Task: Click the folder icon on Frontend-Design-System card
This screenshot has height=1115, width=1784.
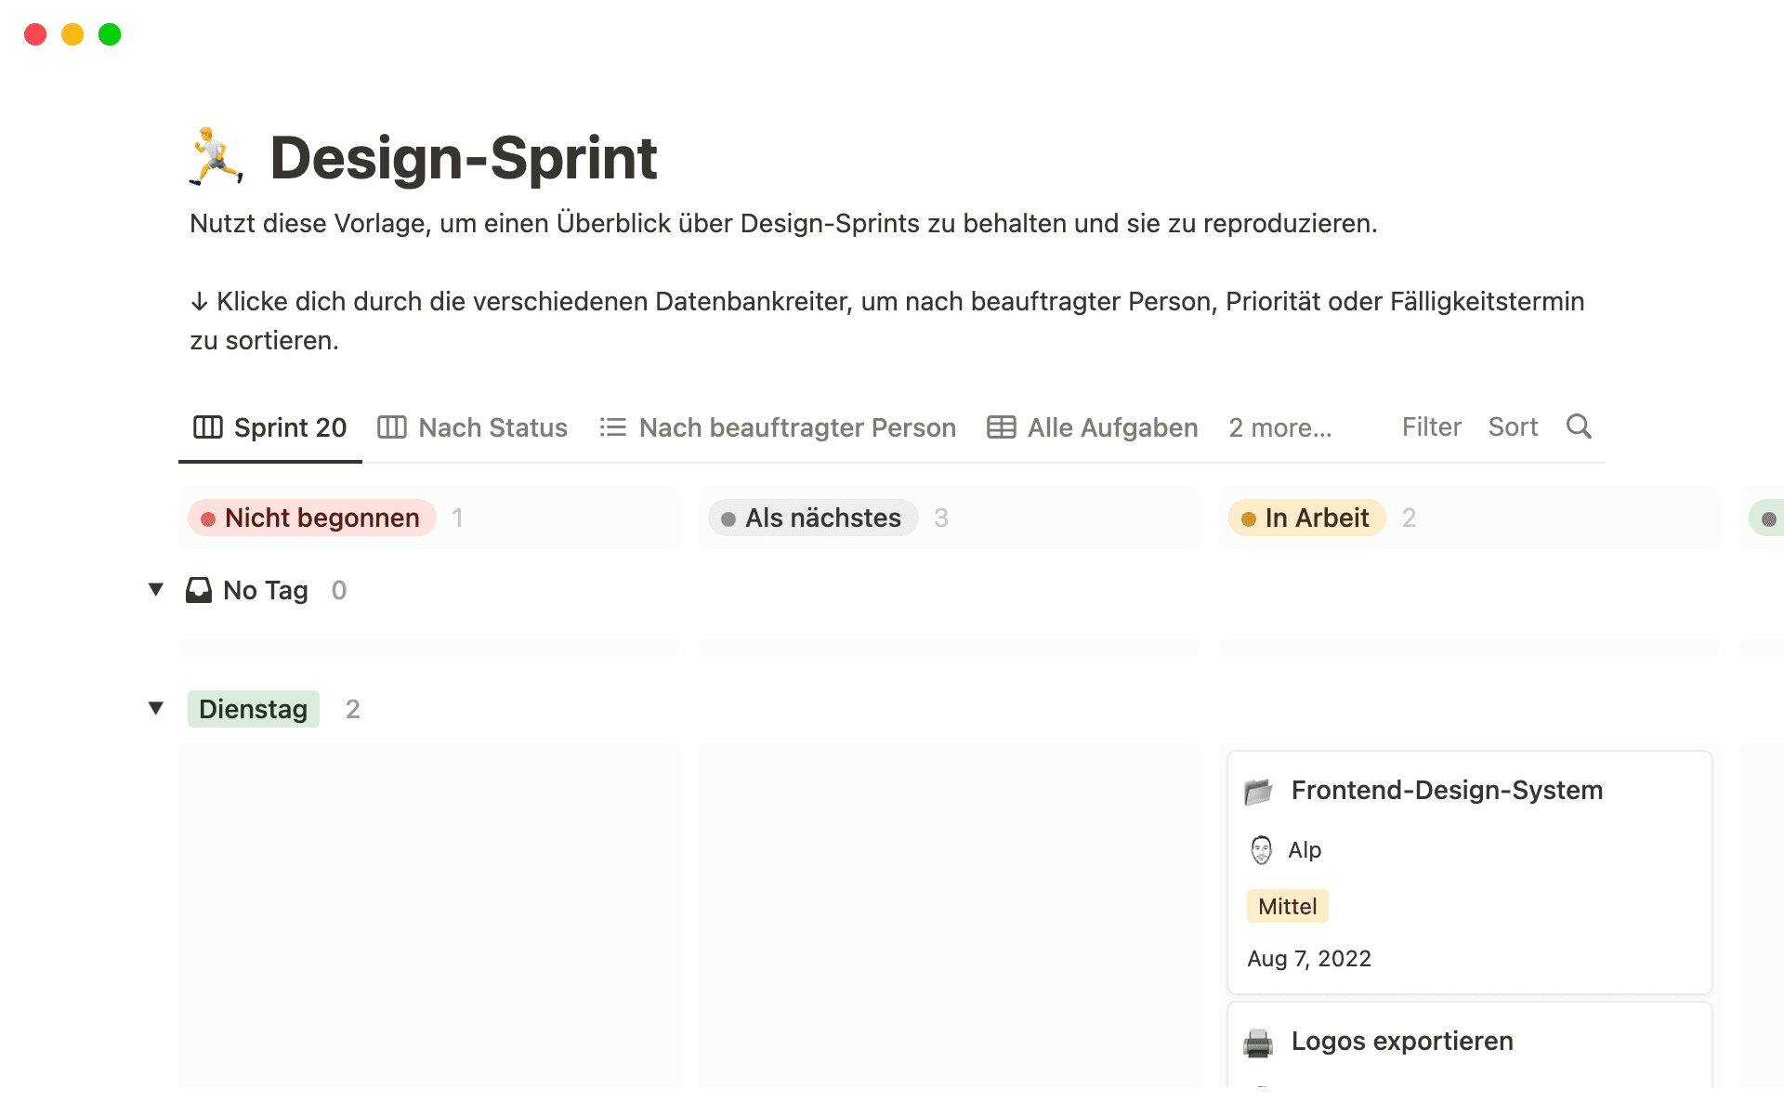Action: click(1258, 792)
